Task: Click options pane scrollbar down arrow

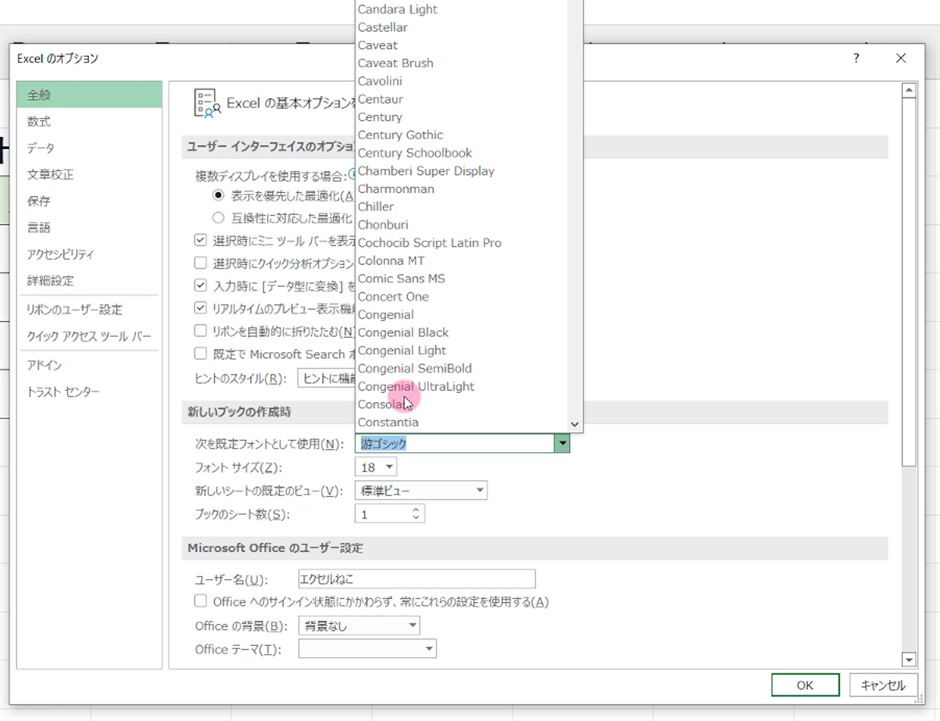Action: point(909,660)
